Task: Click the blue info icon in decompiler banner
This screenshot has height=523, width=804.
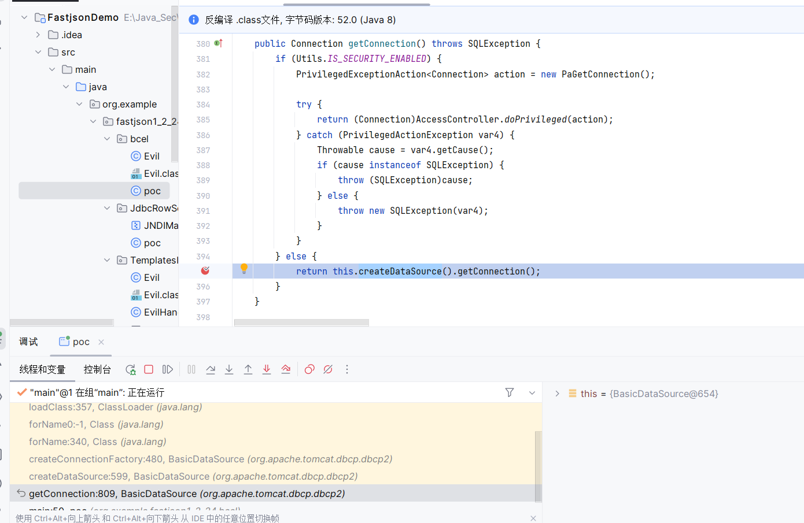Action: (x=194, y=20)
